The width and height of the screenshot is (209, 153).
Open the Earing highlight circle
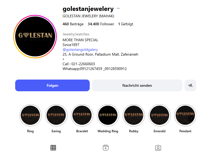click(x=56, y=115)
